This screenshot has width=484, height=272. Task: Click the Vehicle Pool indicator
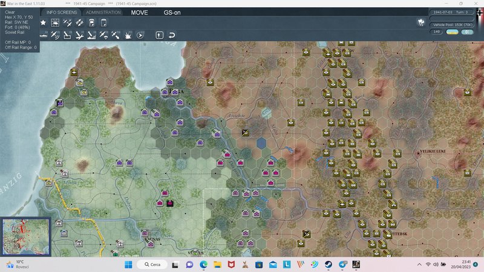coord(452,25)
